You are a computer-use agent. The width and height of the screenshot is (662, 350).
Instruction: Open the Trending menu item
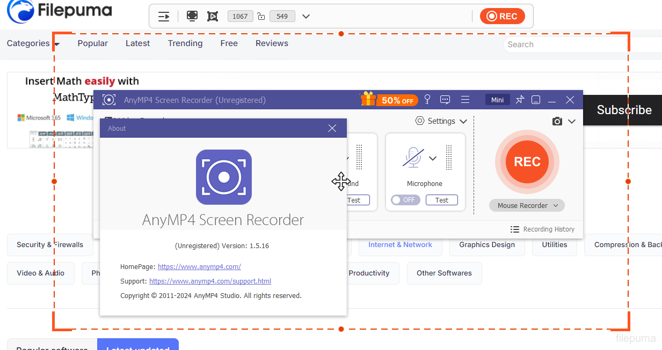[x=185, y=43]
